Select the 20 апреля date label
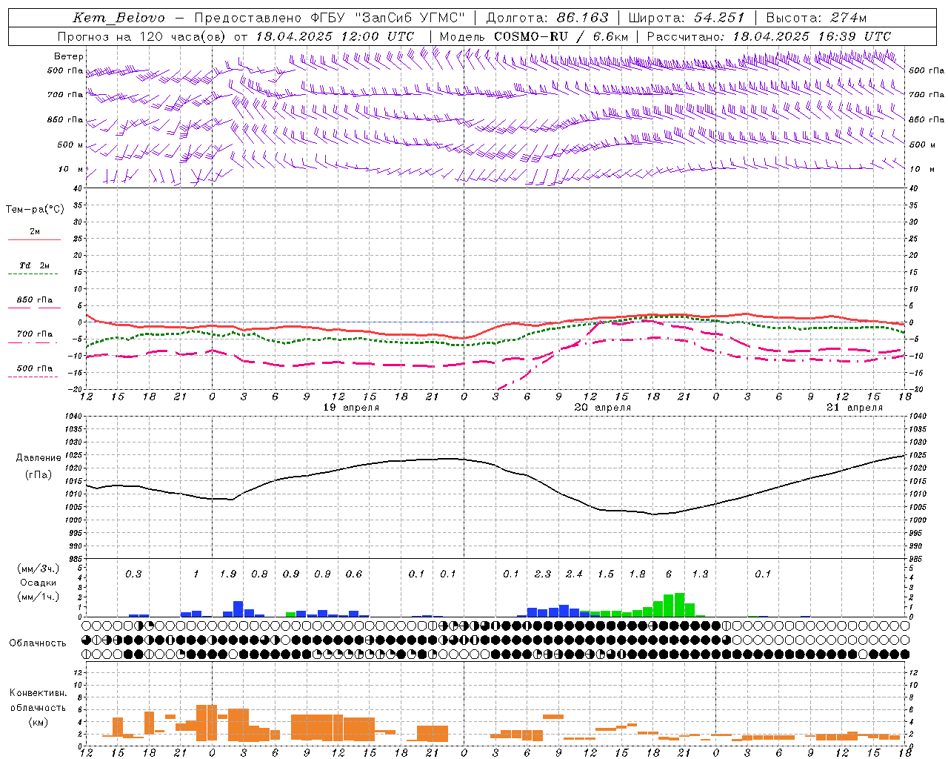The image size is (948, 759). pos(603,408)
